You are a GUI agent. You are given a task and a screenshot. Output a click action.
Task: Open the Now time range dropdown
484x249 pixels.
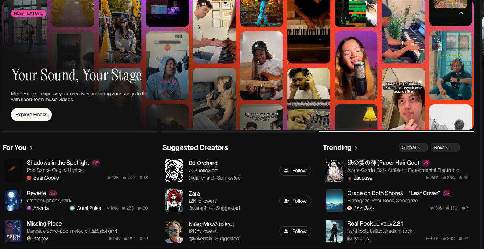pyautogui.click(x=445, y=147)
